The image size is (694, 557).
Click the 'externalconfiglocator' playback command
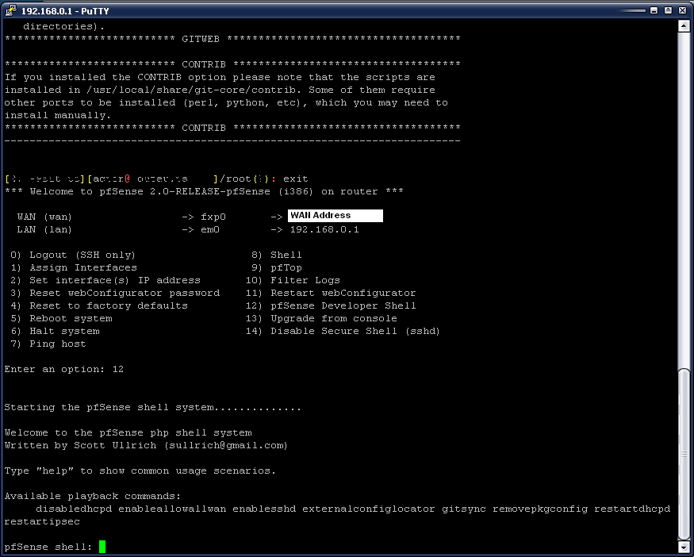point(369,509)
